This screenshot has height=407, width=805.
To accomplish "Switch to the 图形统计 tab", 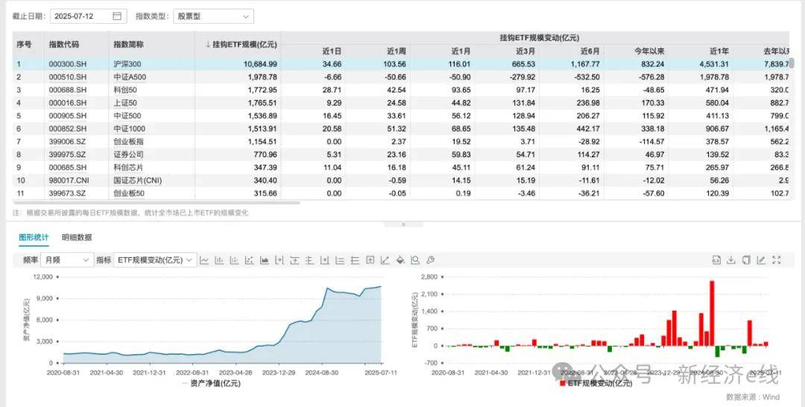I will [34, 237].
